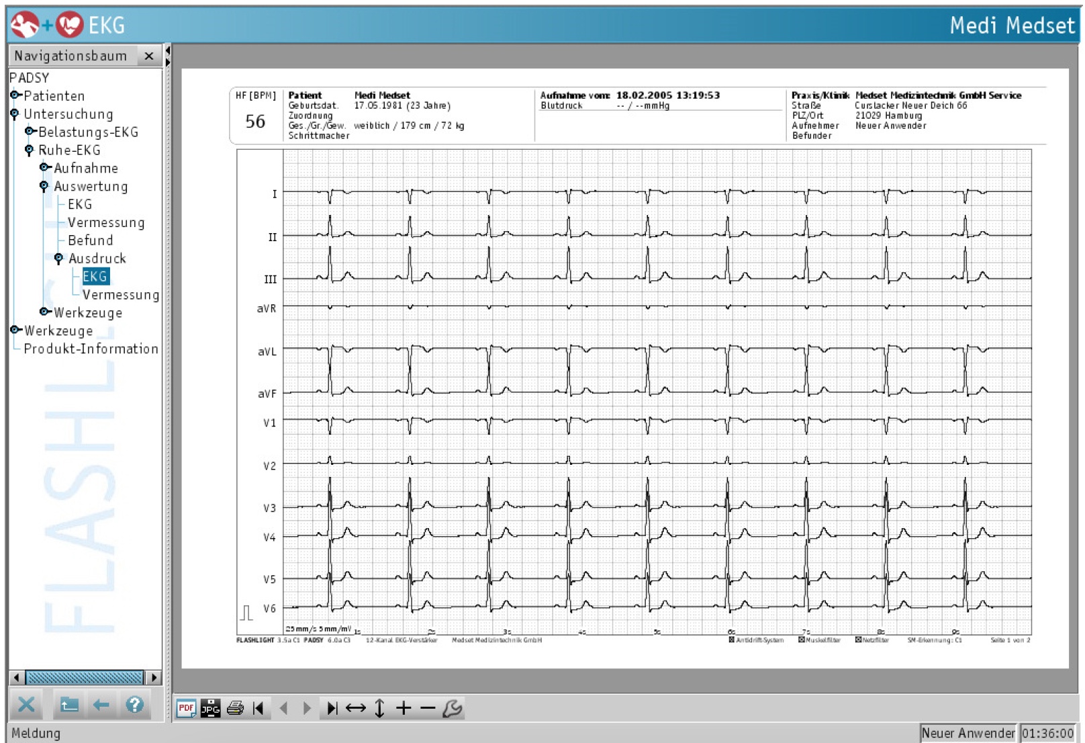Viewport: 1085px width, 743px height.
Task: Click the blue back arrow button
Action: (101, 705)
